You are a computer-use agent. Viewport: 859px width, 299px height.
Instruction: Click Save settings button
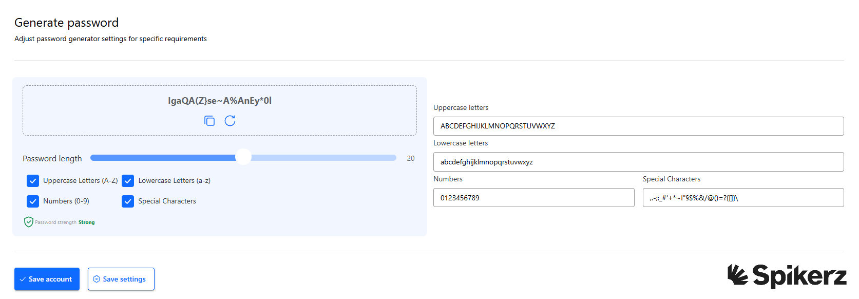(x=121, y=279)
